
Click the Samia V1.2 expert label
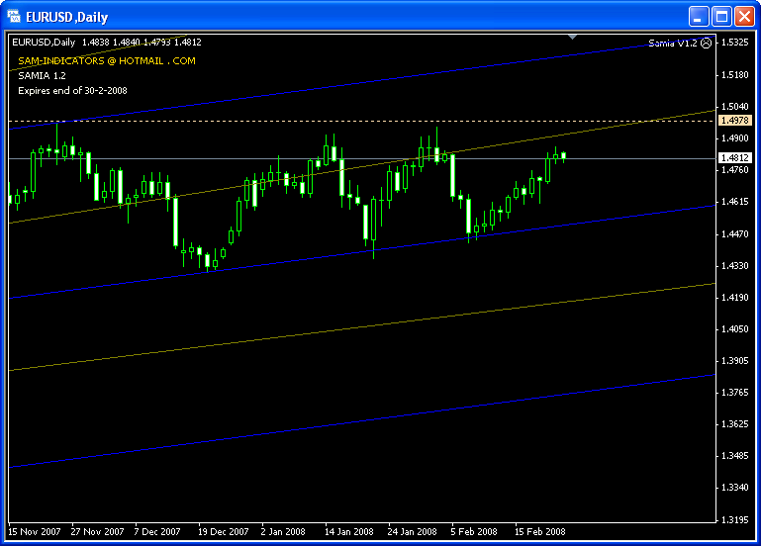tap(673, 44)
